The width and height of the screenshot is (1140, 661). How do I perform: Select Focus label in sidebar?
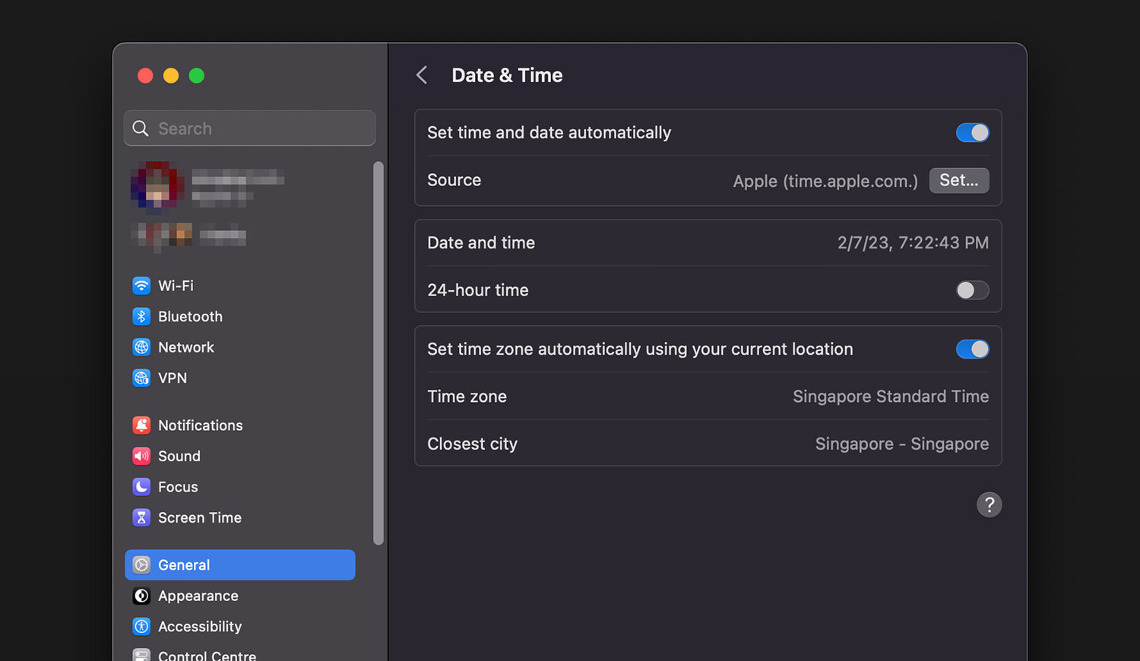(x=178, y=486)
